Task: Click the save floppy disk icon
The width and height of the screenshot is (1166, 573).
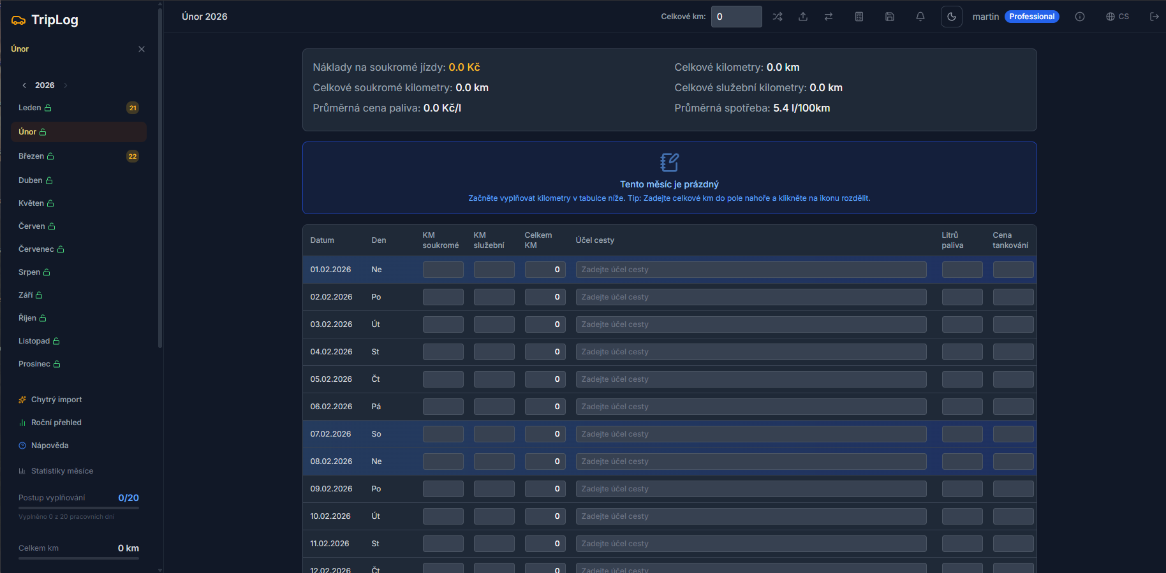Action: [x=890, y=17]
